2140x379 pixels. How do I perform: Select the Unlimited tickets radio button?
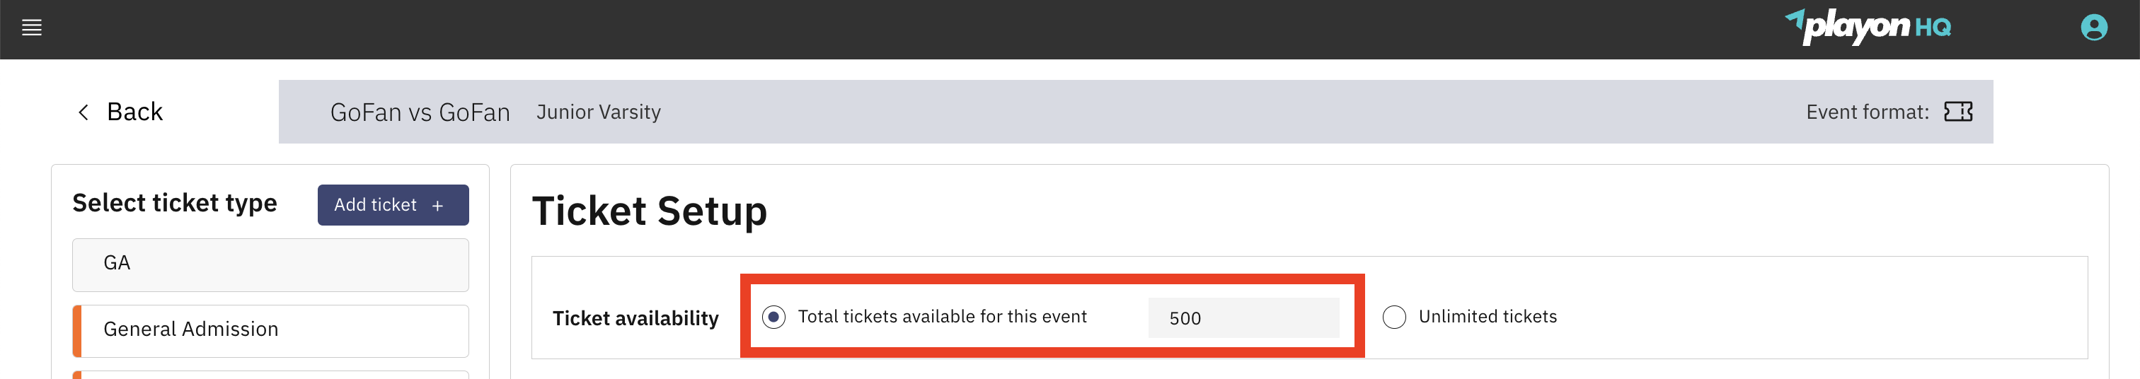(x=1394, y=317)
